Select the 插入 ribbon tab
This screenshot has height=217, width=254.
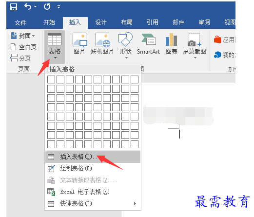coord(75,22)
